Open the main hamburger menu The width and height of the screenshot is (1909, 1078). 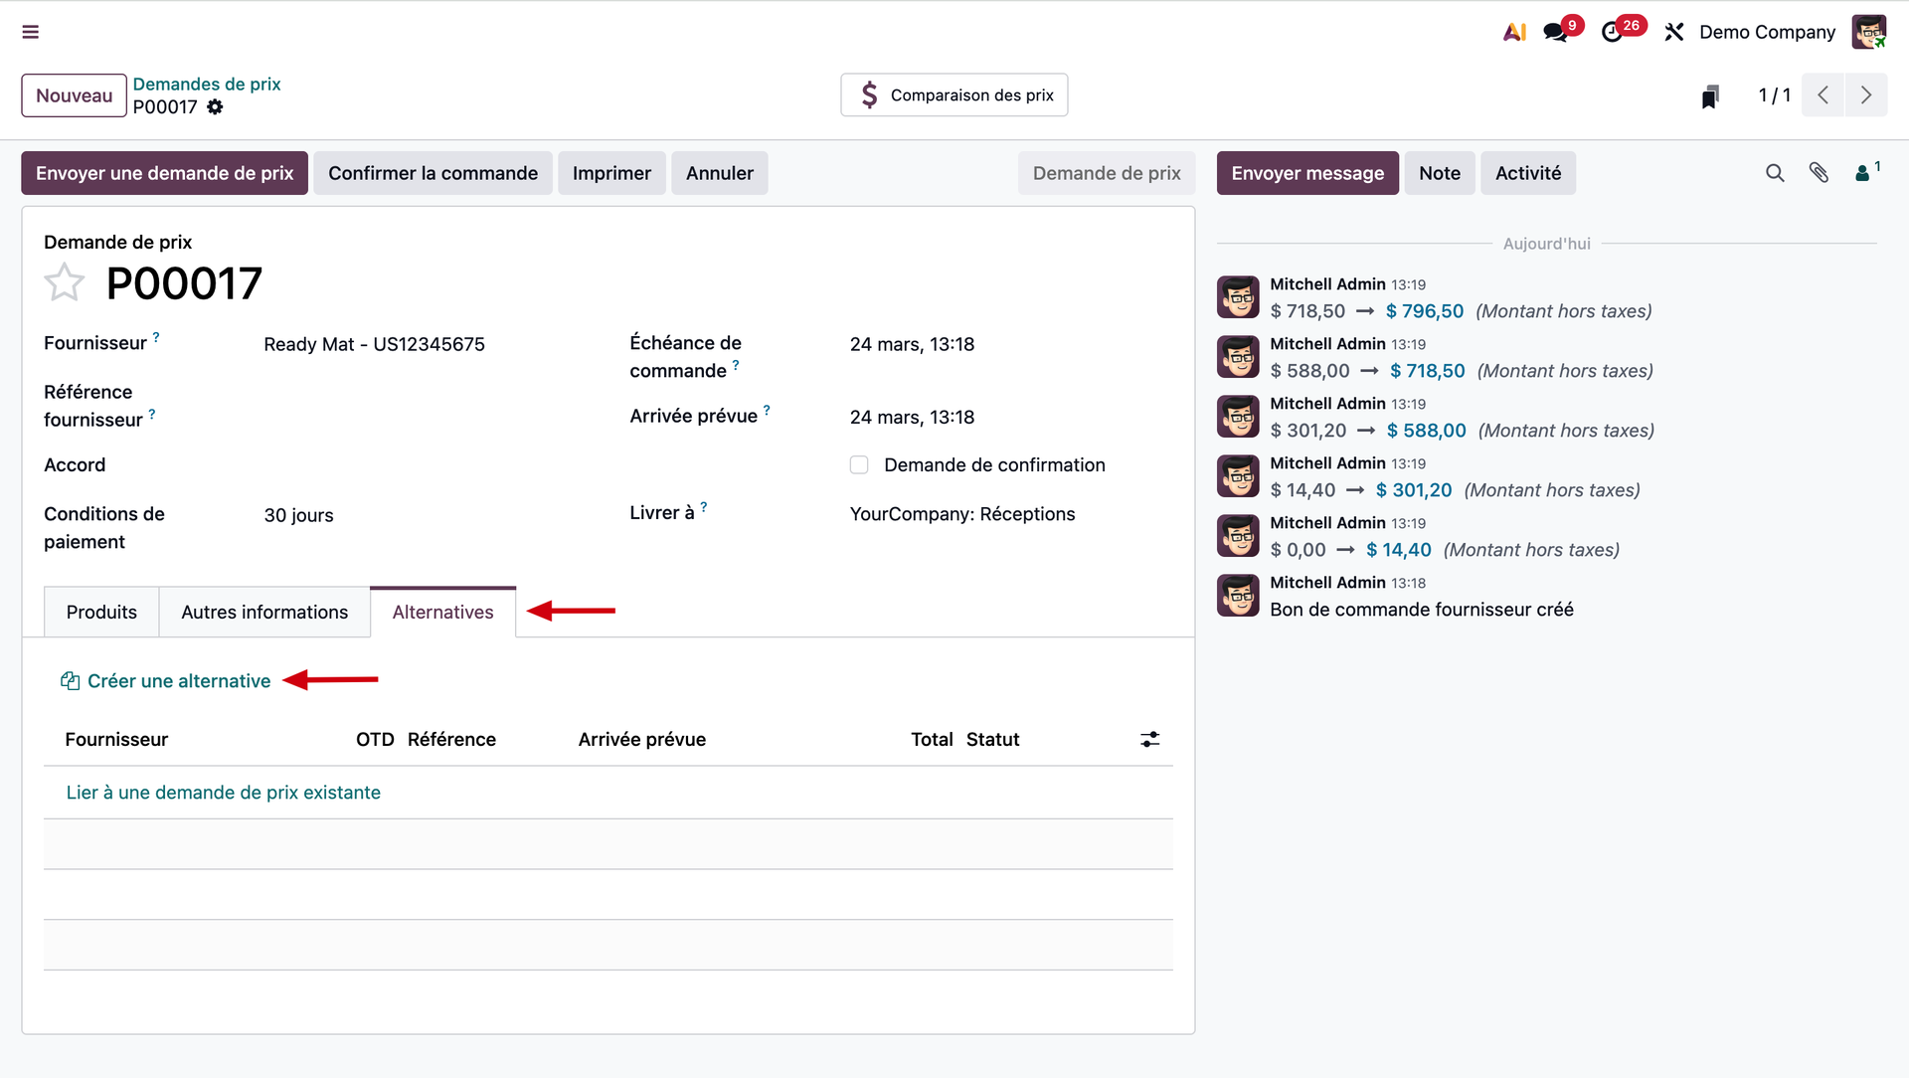[x=31, y=32]
